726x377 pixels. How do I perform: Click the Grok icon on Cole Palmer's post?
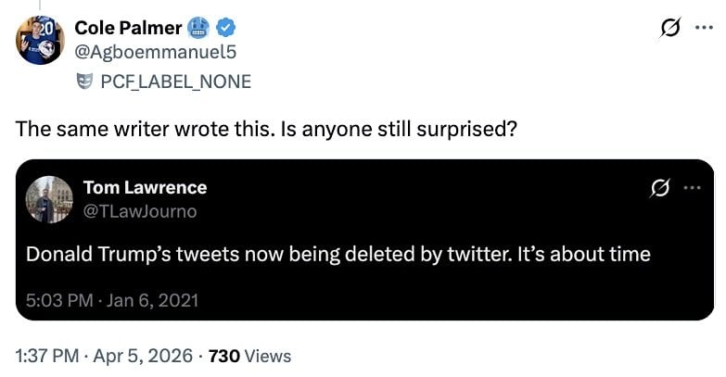pos(668,30)
